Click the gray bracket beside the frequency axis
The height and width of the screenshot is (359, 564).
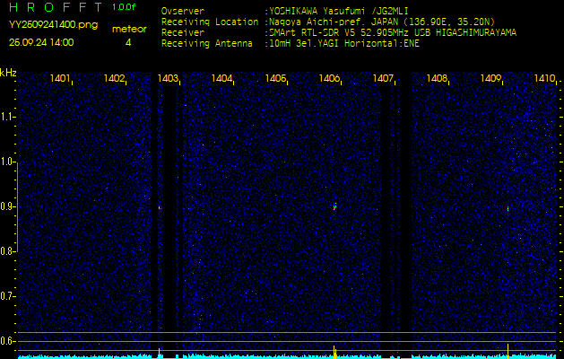pyautogui.click(x=17, y=206)
